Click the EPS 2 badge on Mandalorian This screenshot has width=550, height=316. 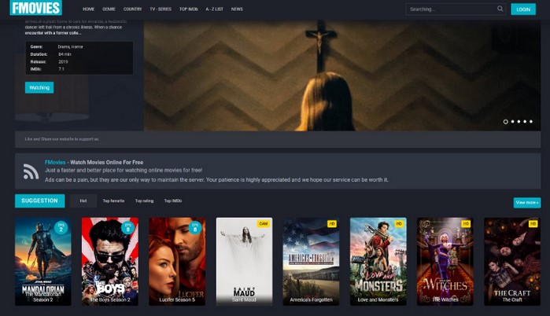(x=61, y=227)
